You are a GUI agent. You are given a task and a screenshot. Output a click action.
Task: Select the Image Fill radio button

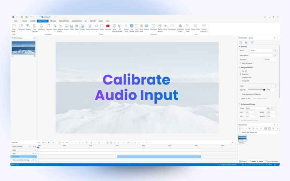point(241,81)
